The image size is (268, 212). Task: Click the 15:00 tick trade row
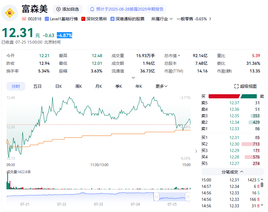[231, 180]
